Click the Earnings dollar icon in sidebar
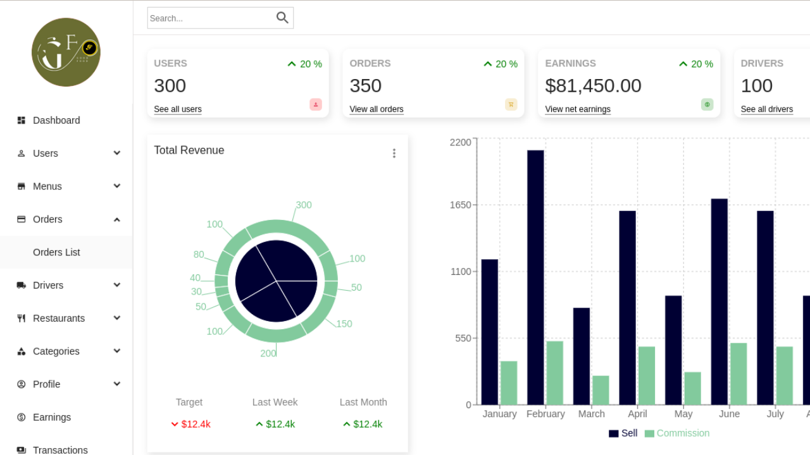810x455 pixels. [x=22, y=417]
